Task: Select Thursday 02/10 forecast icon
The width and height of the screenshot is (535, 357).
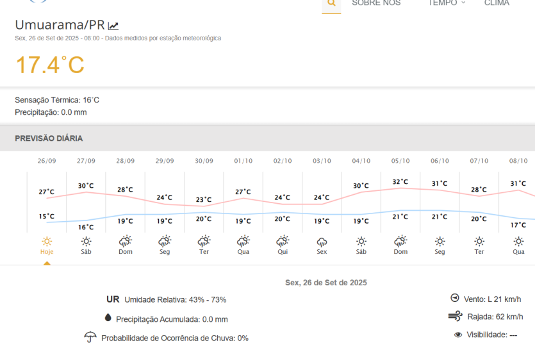Action: [283, 242]
